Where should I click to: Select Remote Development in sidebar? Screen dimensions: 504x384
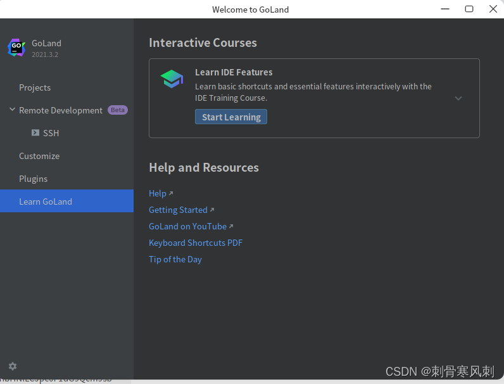coord(61,110)
